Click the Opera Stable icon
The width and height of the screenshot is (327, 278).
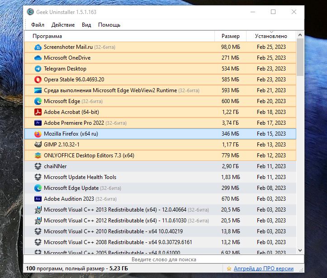[38, 80]
